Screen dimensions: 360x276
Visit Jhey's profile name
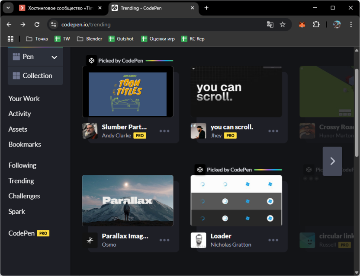pyautogui.click(x=216, y=136)
